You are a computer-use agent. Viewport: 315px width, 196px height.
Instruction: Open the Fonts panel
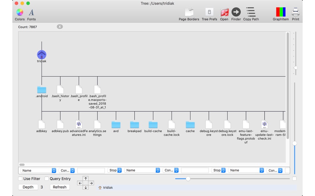tap(31, 15)
